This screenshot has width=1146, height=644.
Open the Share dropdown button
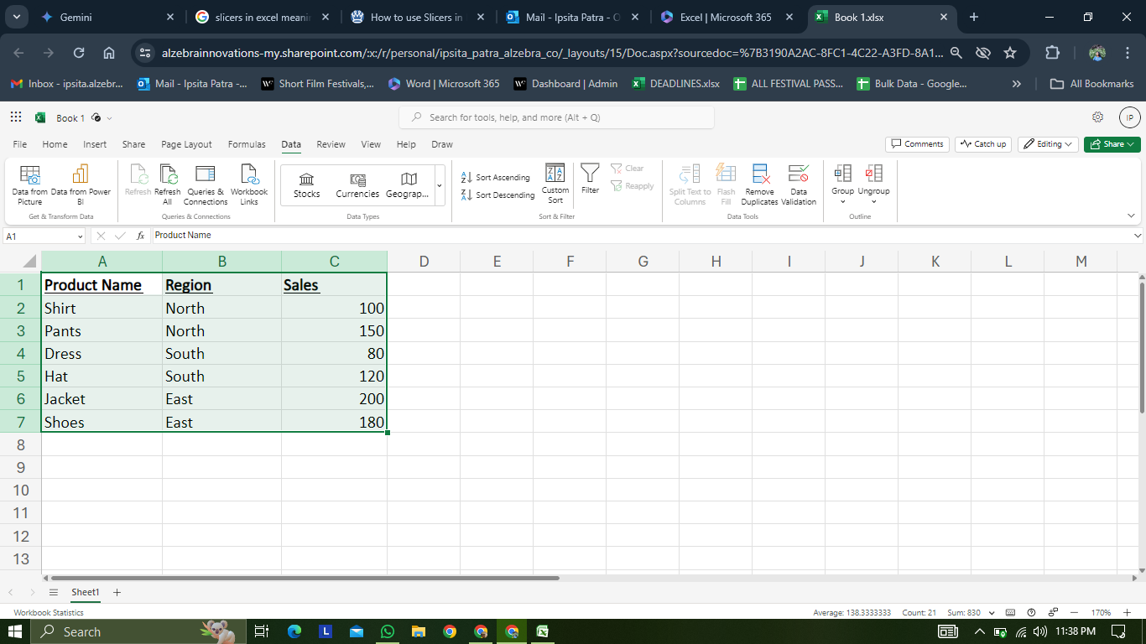(x=1112, y=144)
